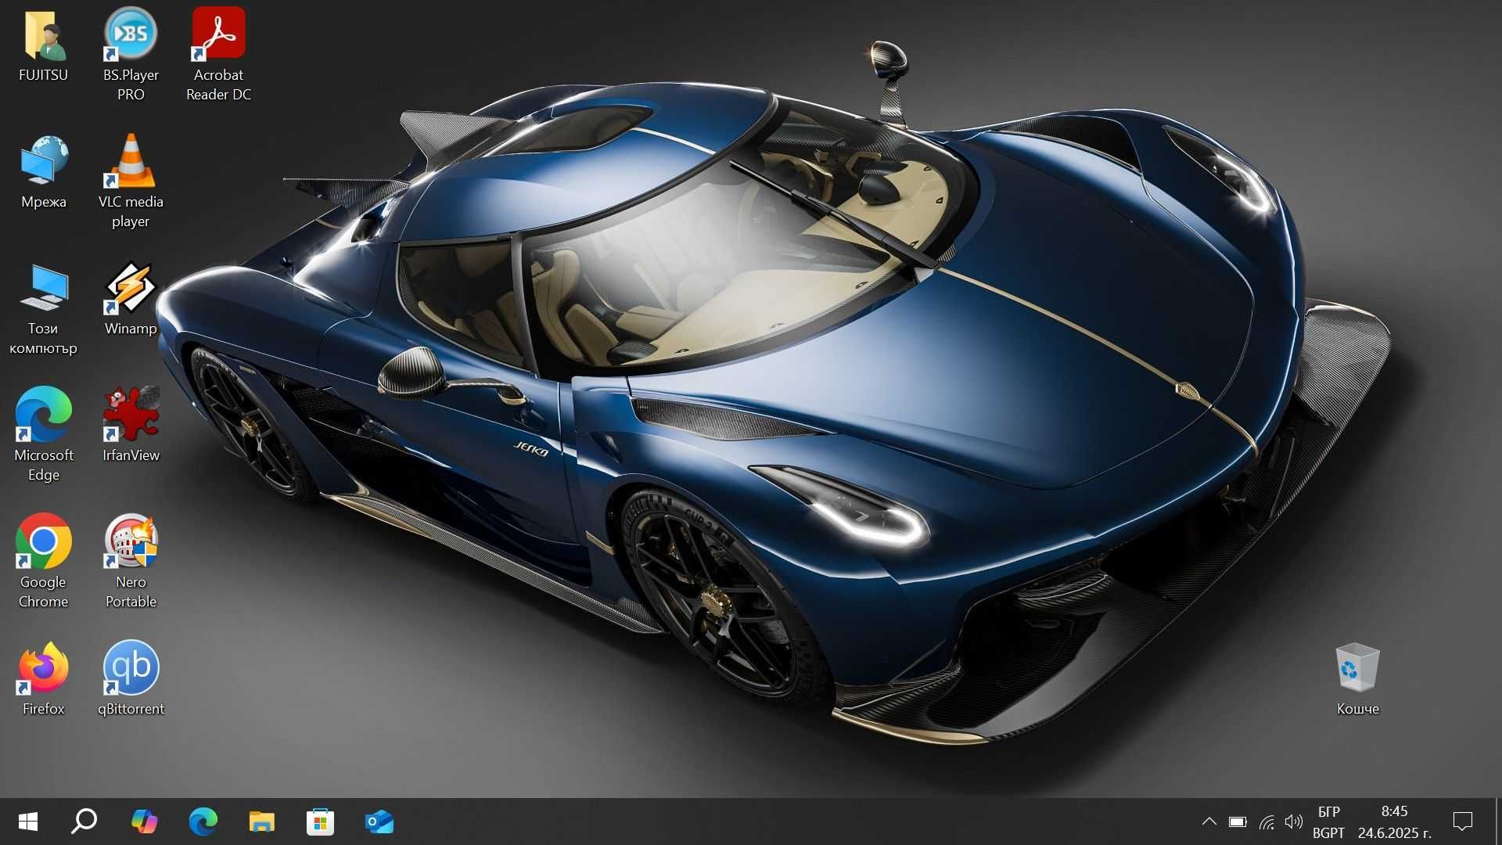Open the volume speaker control

click(1294, 822)
